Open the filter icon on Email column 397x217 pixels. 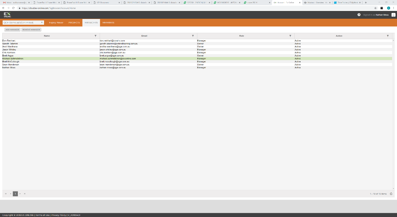point(193,36)
